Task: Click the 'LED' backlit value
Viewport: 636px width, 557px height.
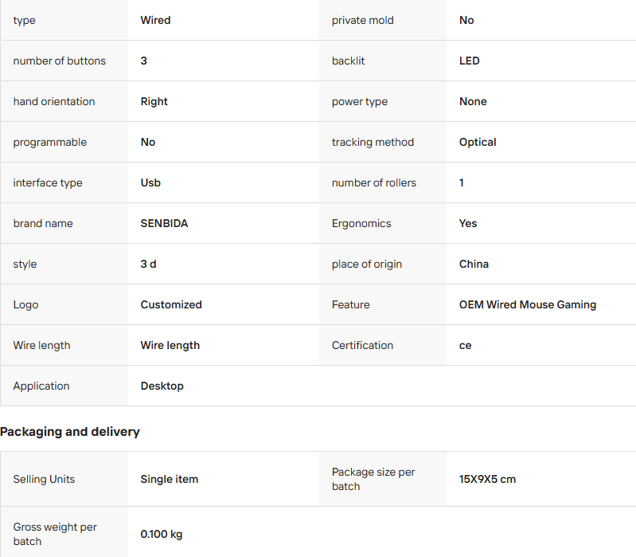Action: 469,61
